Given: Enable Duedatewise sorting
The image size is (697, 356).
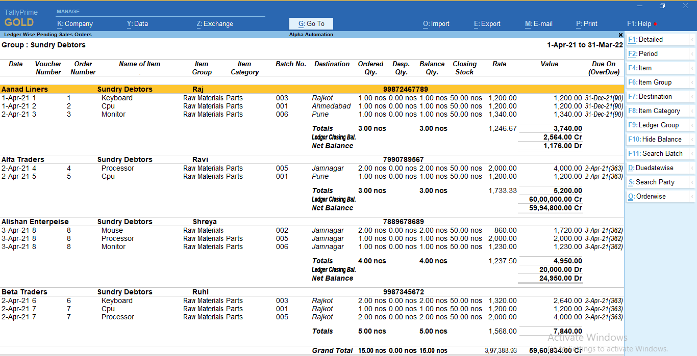Looking at the screenshot, I should (656, 168).
